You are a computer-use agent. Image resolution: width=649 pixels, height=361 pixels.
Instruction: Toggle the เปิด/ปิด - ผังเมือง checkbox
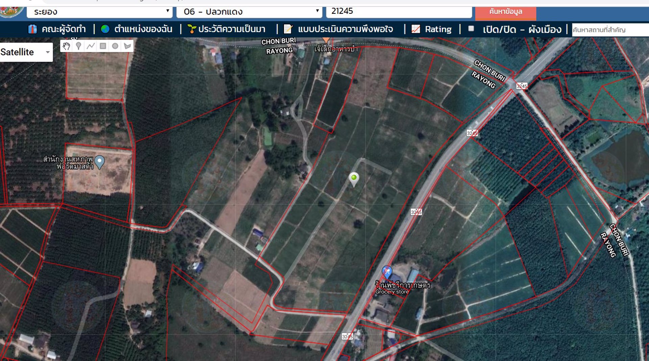pos(471,29)
